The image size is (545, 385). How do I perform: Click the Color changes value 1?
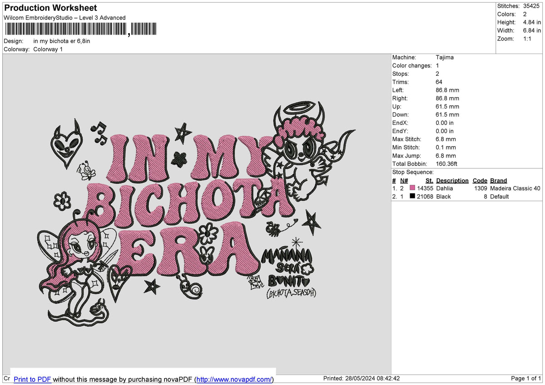(437, 65)
